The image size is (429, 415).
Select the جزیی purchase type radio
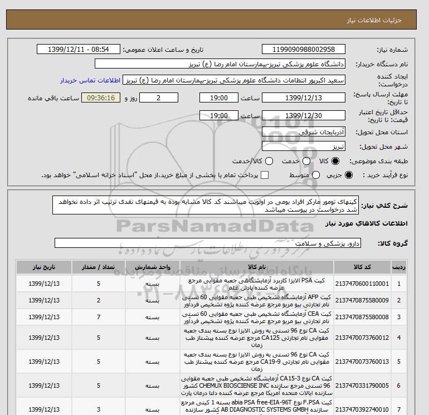point(349,175)
